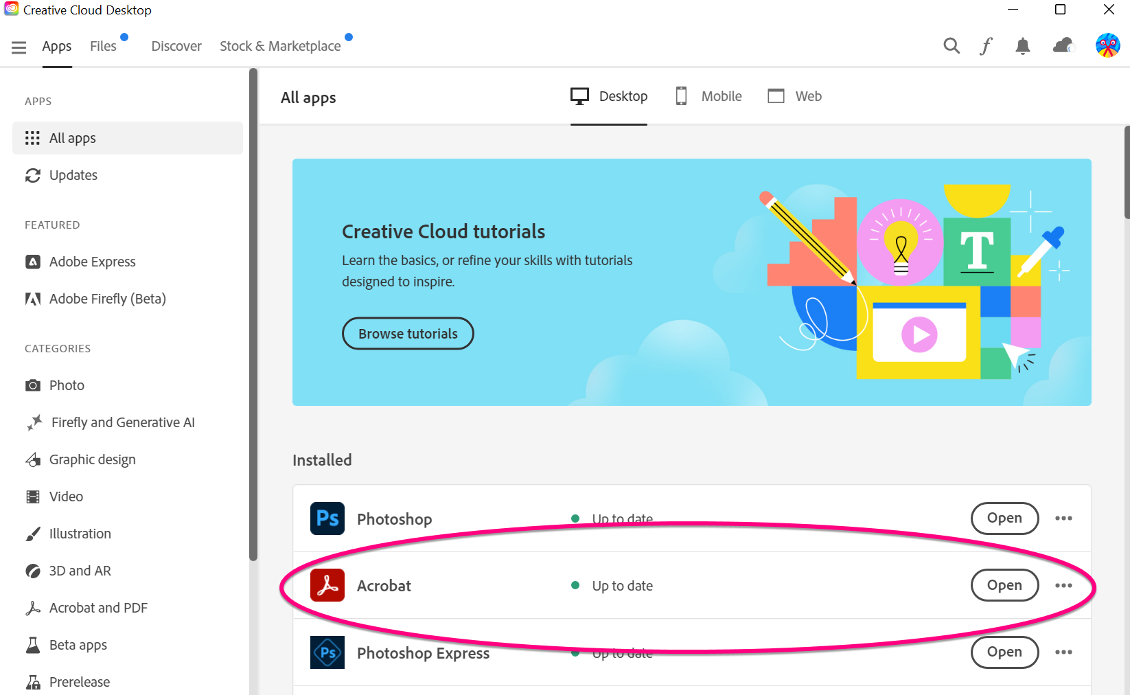1130x695 pixels.
Task: Open the user profile avatar
Action: point(1107,46)
